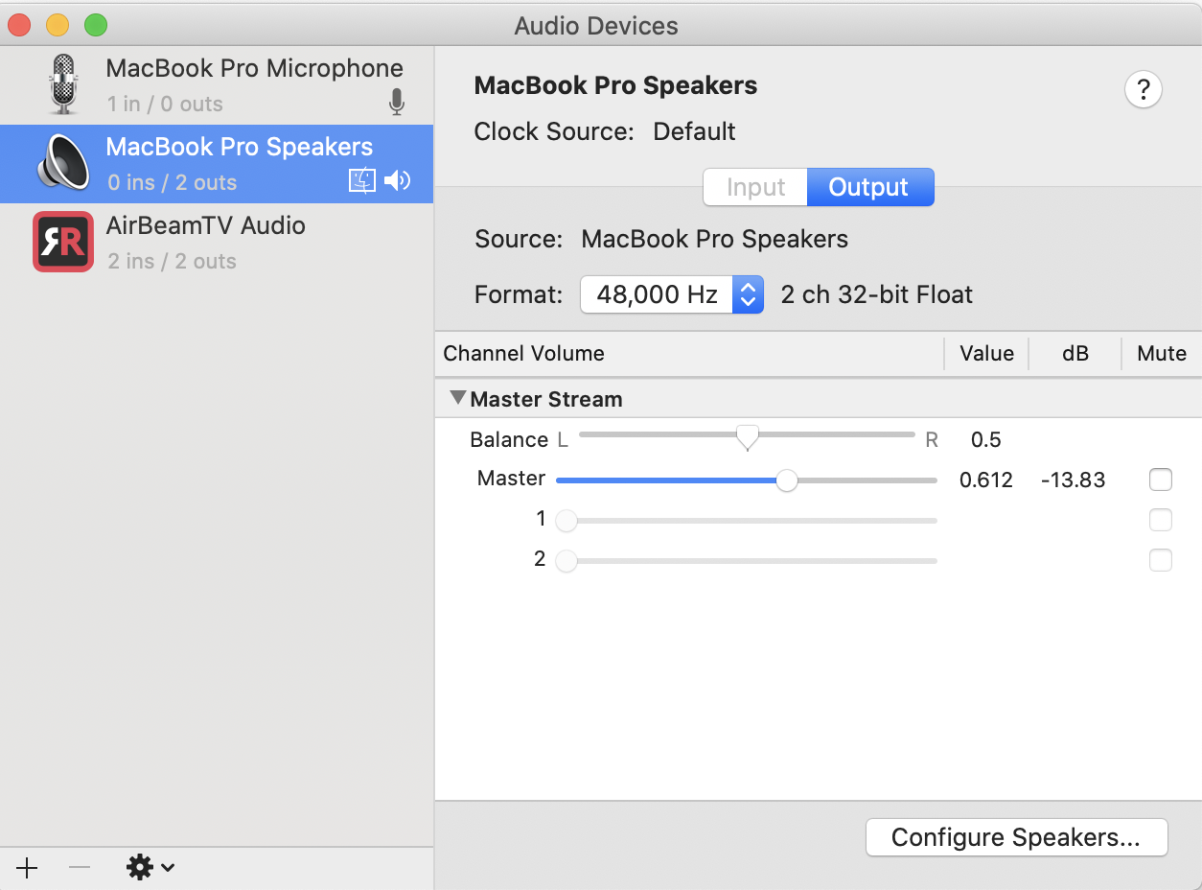This screenshot has width=1202, height=890.
Task: Click the Master dB value -13.83
Action: point(1073,480)
